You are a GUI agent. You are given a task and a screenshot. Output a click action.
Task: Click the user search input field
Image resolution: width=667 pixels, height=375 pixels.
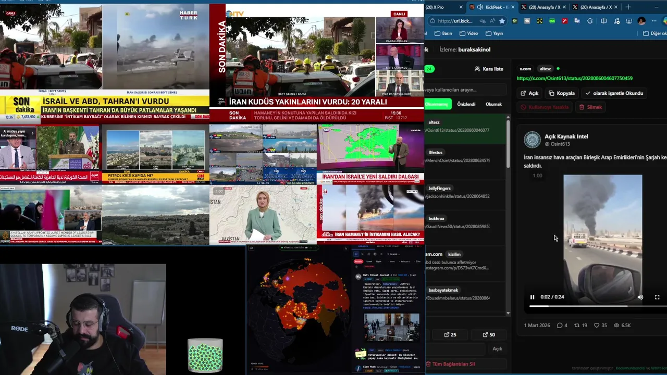point(465,90)
